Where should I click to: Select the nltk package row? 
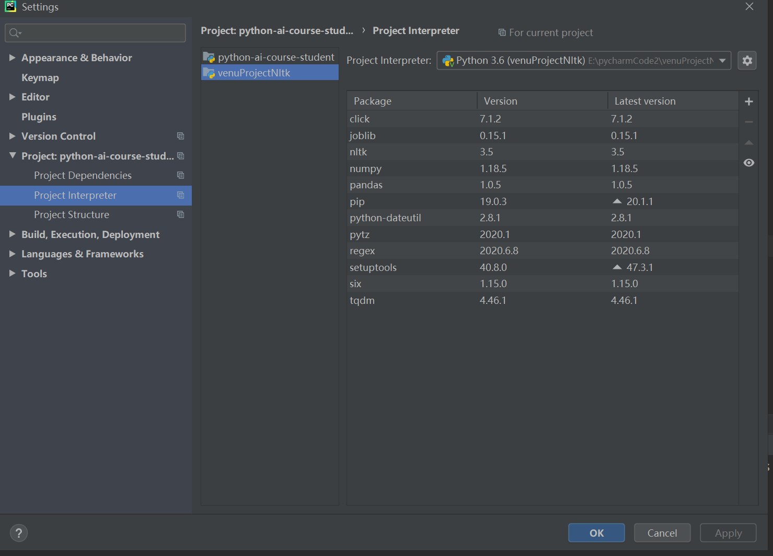coord(543,152)
